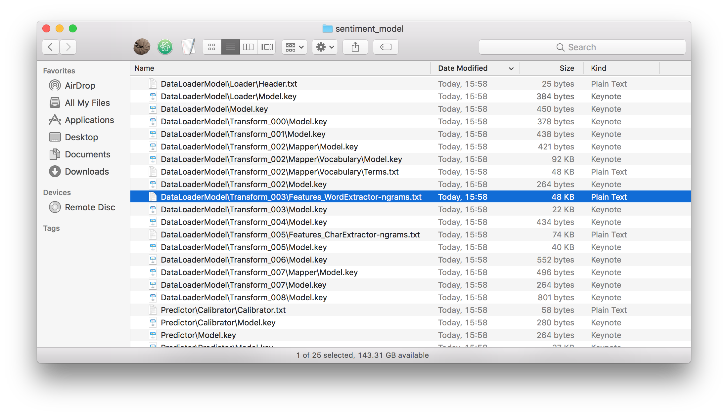Click inside the Search field

(x=582, y=47)
